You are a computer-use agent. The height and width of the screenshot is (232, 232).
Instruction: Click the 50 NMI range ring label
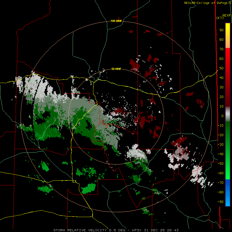[116, 69]
